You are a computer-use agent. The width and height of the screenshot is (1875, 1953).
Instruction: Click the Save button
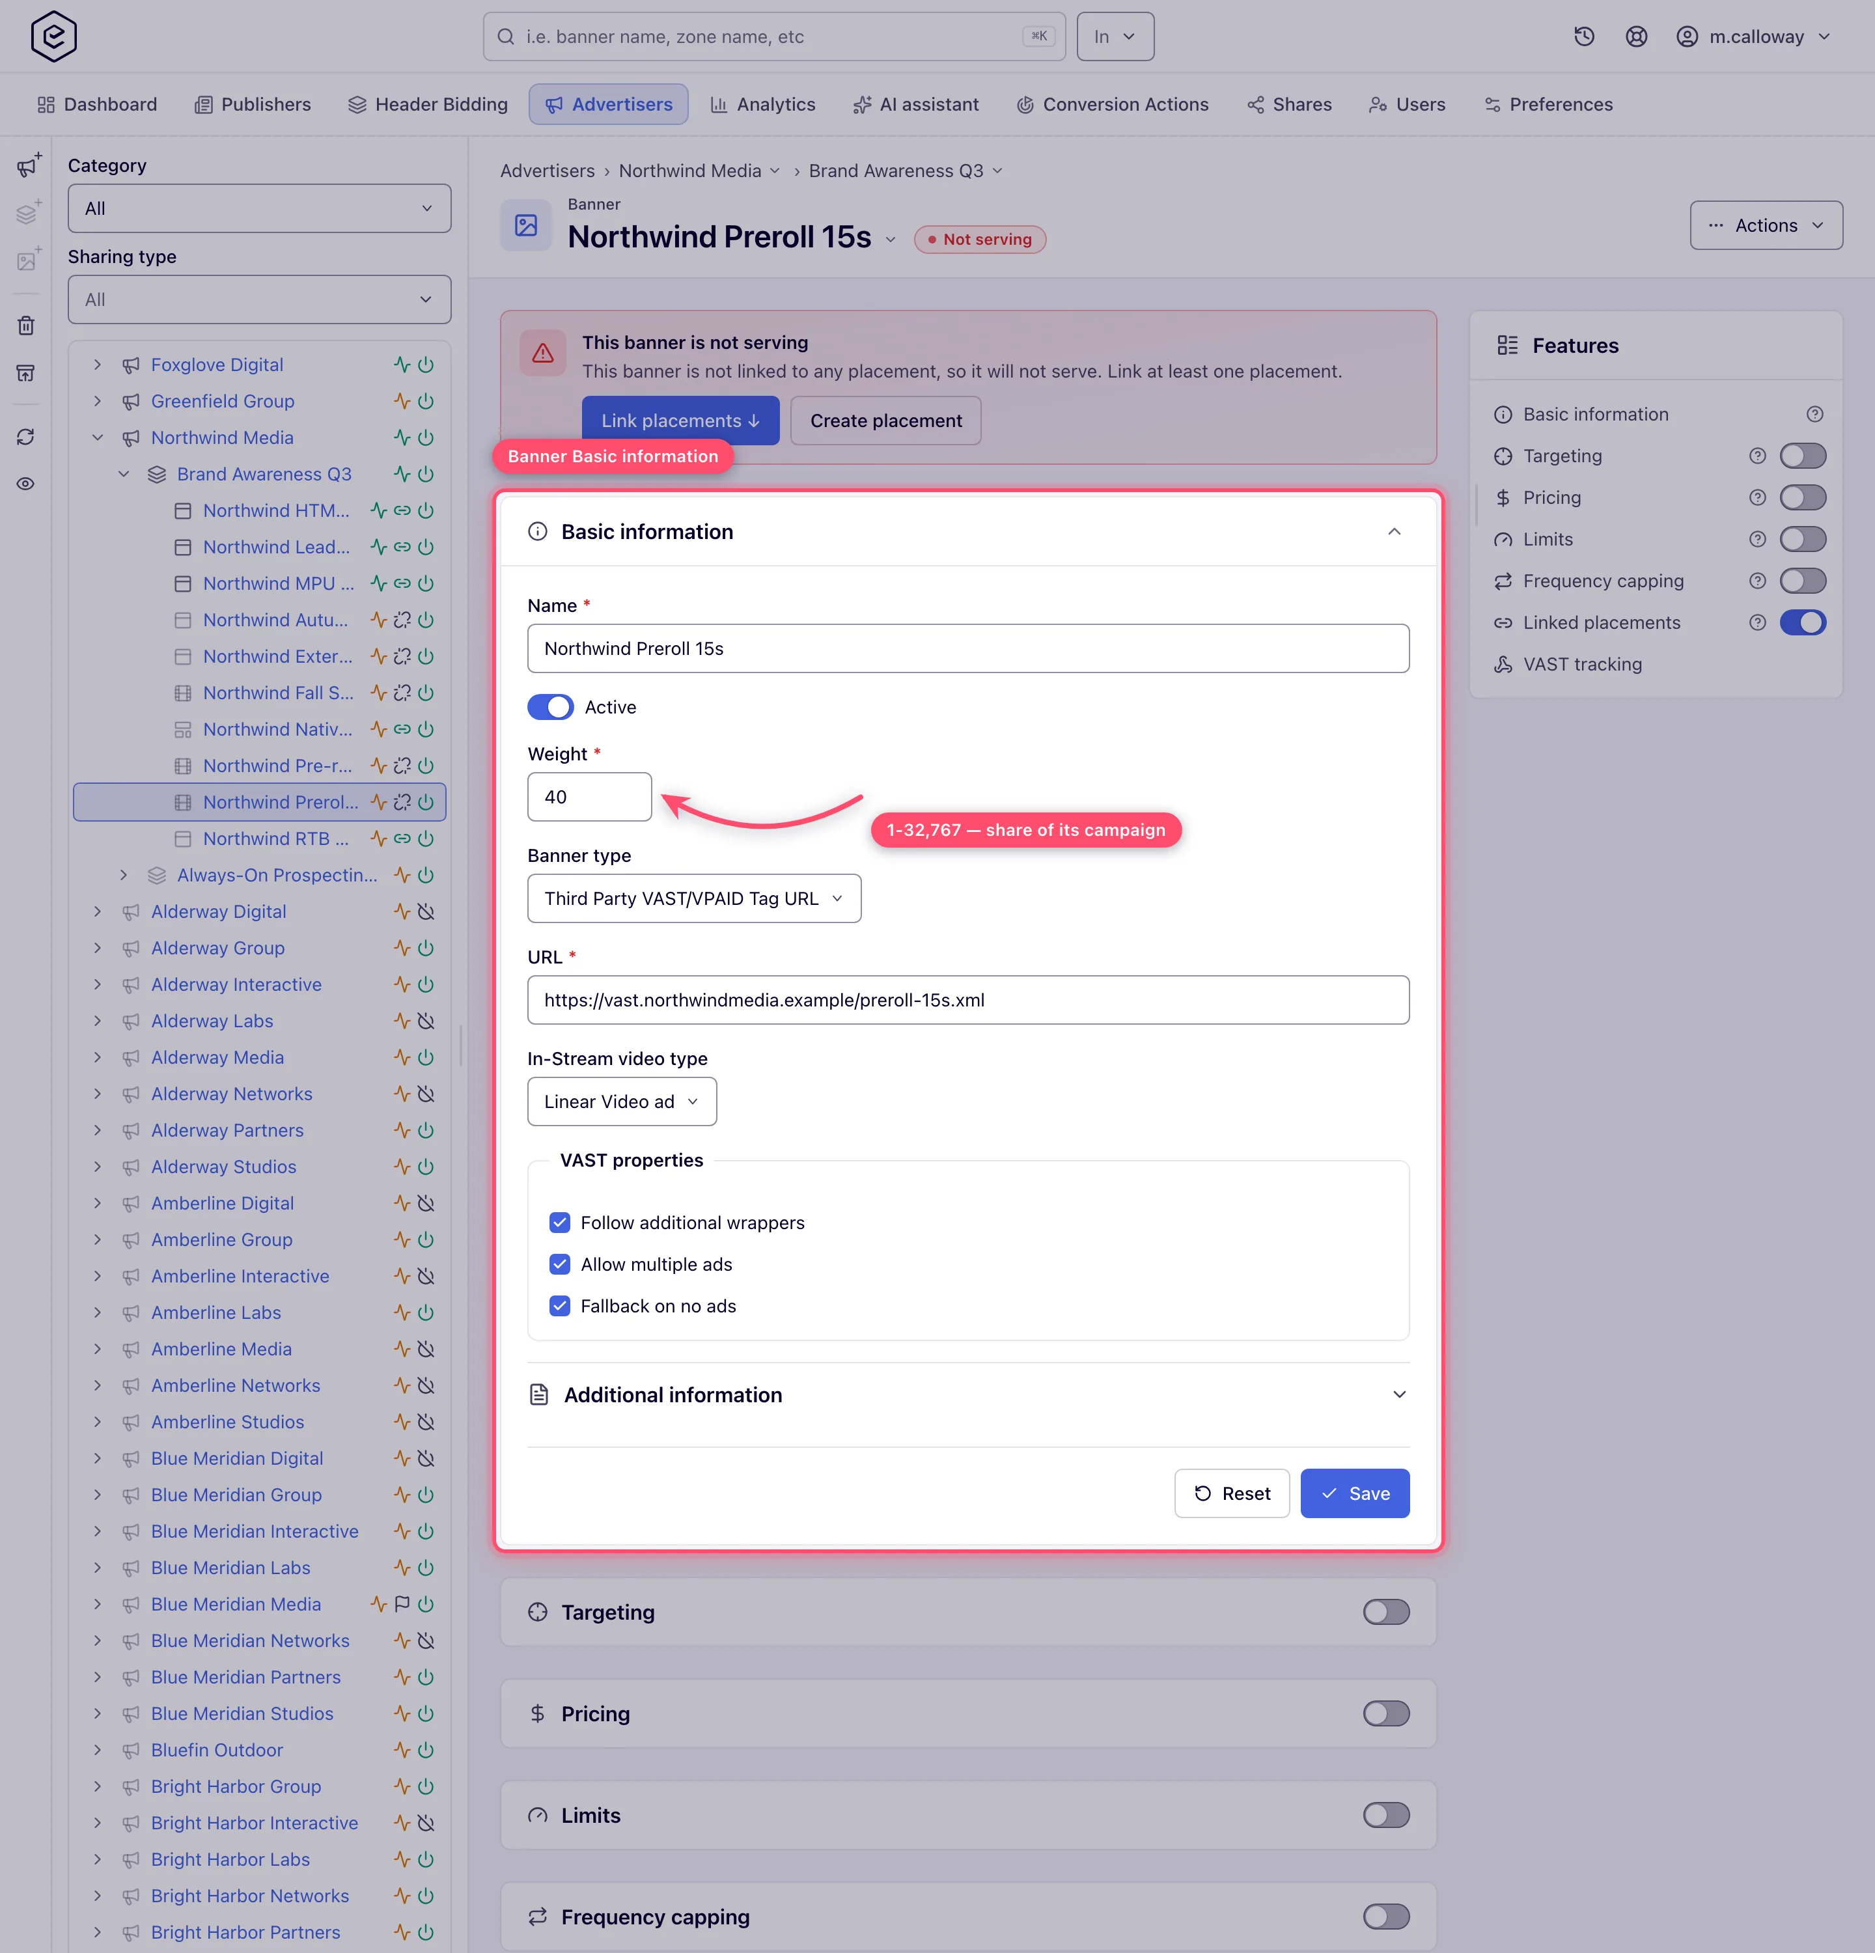coord(1355,1493)
